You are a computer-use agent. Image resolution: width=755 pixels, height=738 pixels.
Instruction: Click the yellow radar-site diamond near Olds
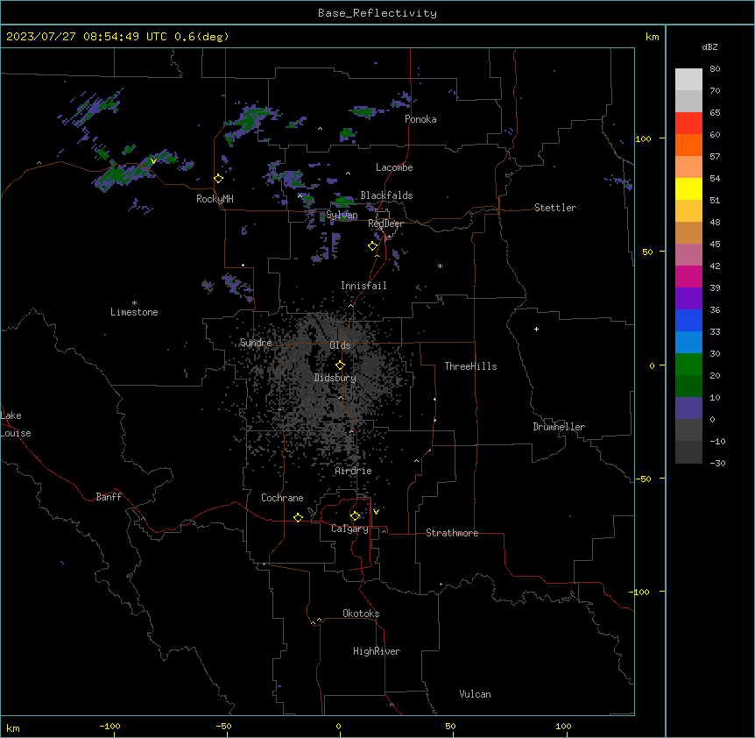coord(341,365)
